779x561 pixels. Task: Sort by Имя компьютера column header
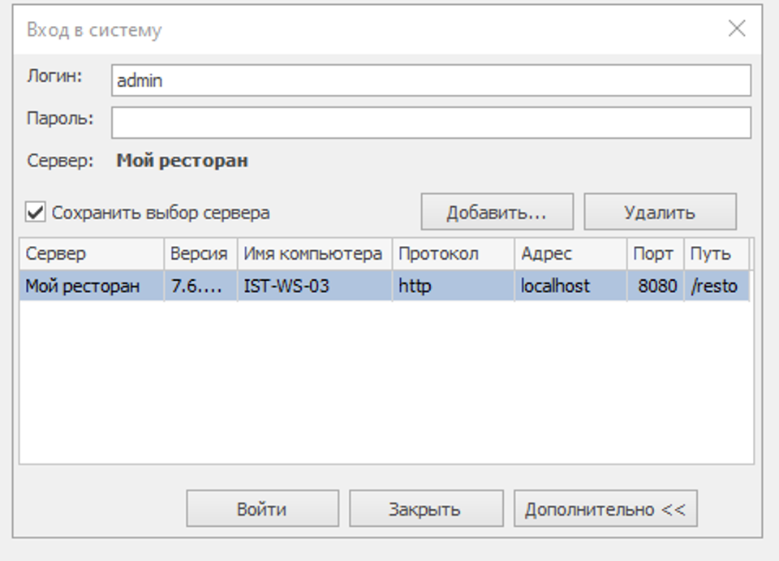point(314,253)
